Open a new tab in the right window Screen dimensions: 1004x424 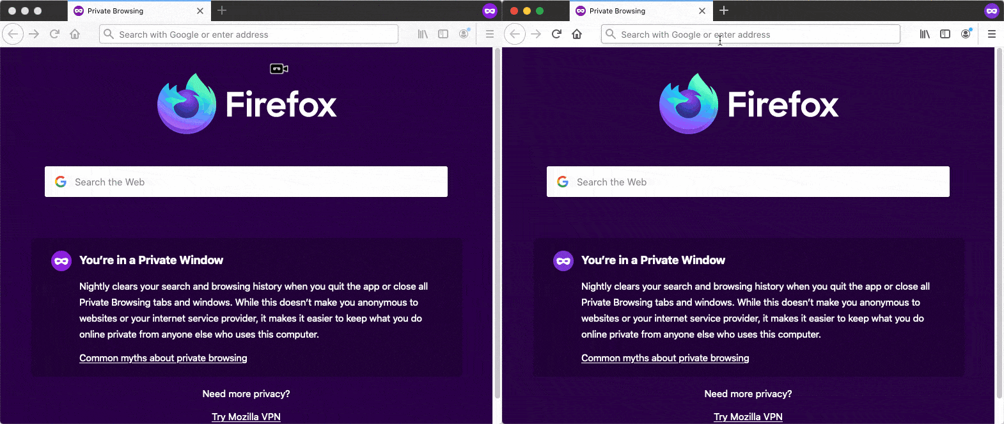tap(724, 11)
